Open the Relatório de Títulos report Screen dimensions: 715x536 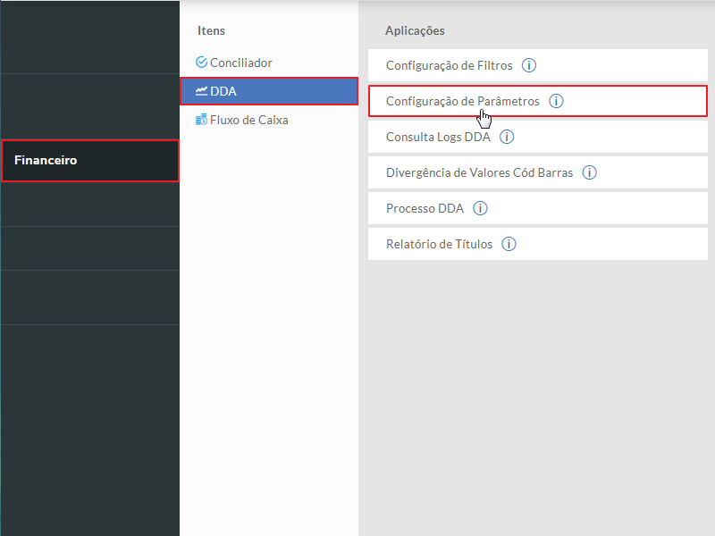(439, 244)
